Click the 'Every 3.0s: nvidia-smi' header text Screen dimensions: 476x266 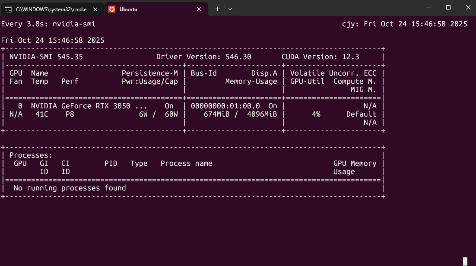click(x=48, y=24)
